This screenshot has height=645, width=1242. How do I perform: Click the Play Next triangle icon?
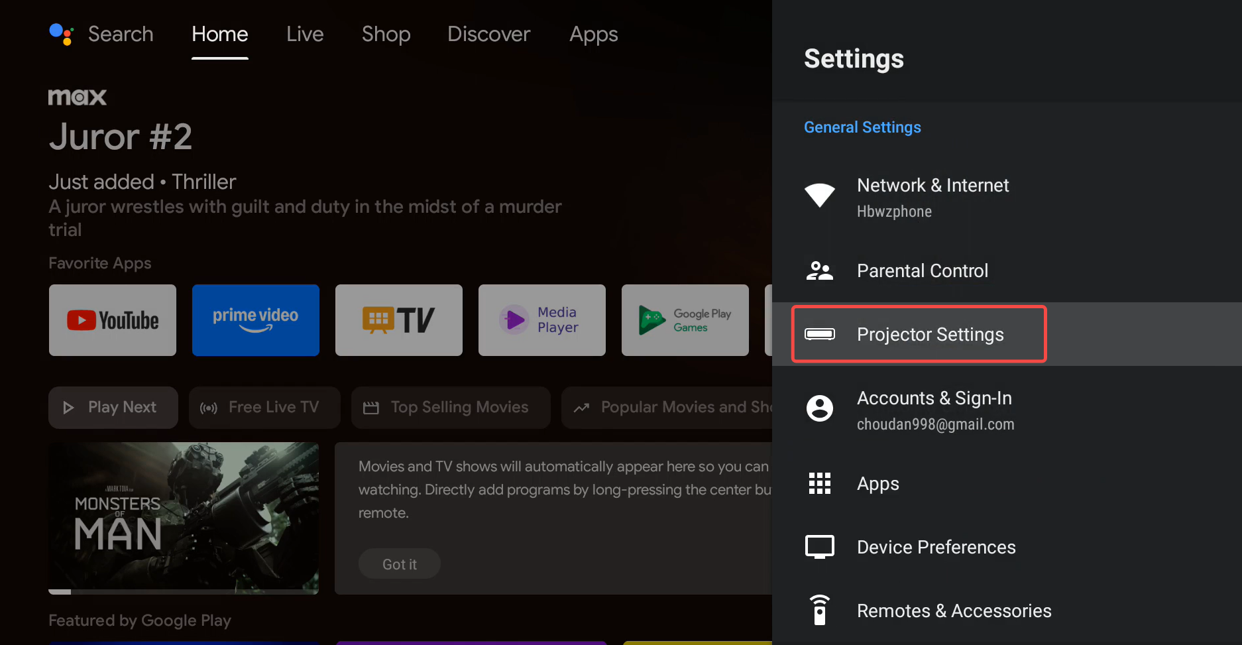pos(68,408)
